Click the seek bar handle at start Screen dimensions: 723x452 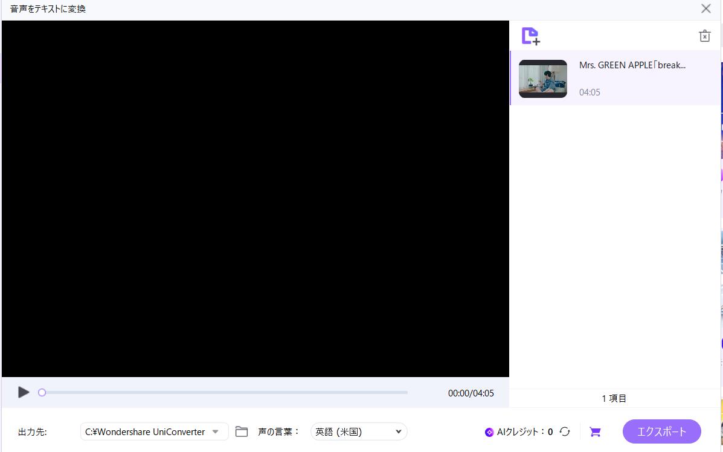(x=42, y=392)
